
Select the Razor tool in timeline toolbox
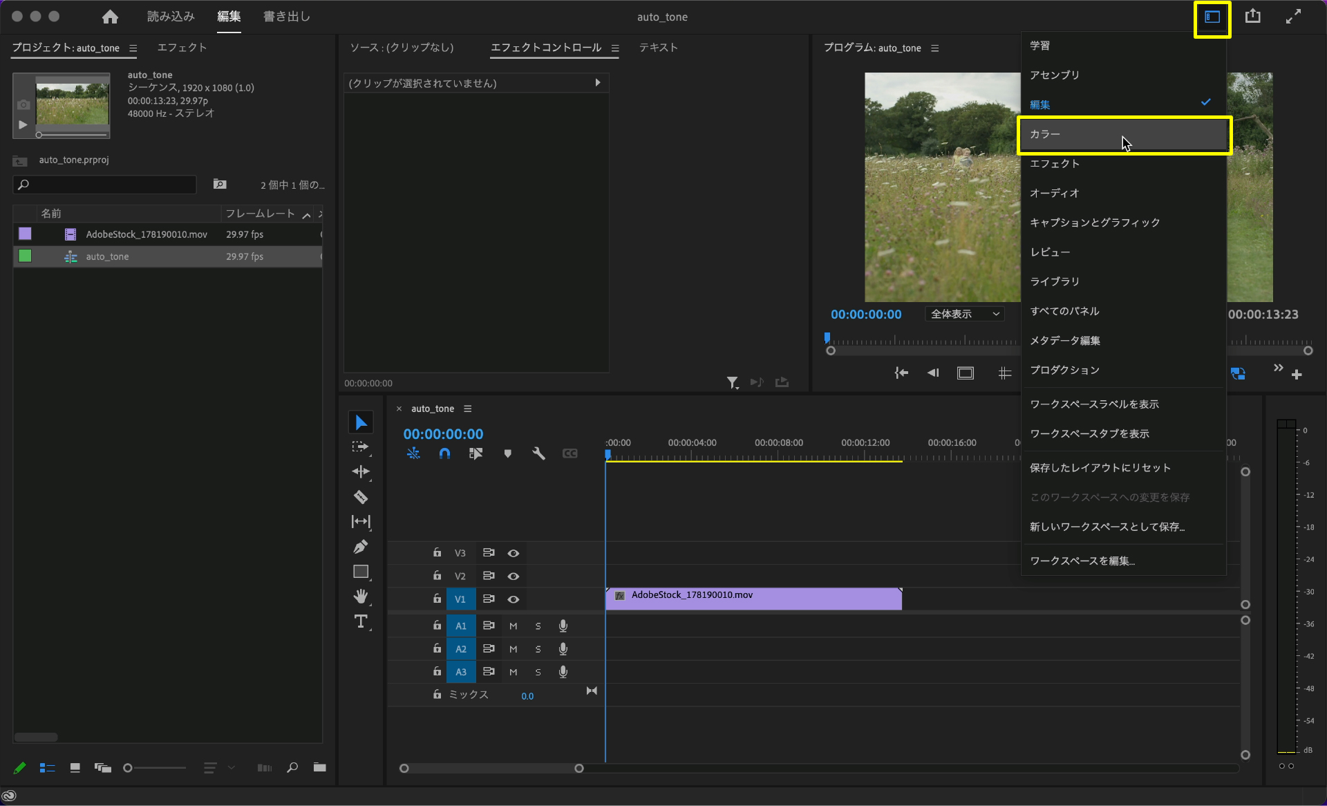tap(361, 497)
